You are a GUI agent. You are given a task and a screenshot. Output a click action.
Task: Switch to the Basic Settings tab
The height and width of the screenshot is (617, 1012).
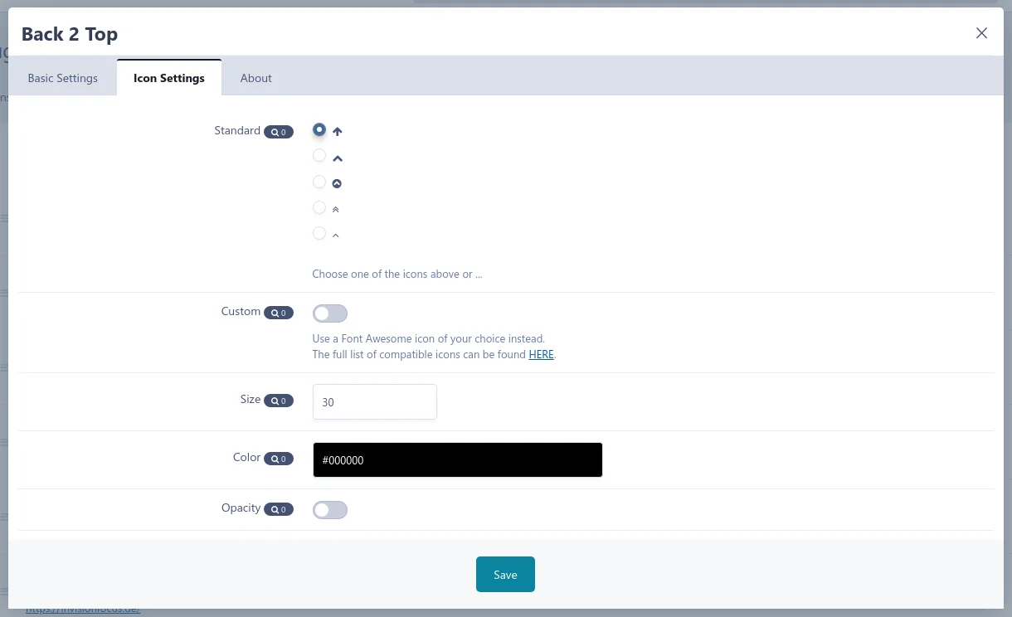coord(63,78)
